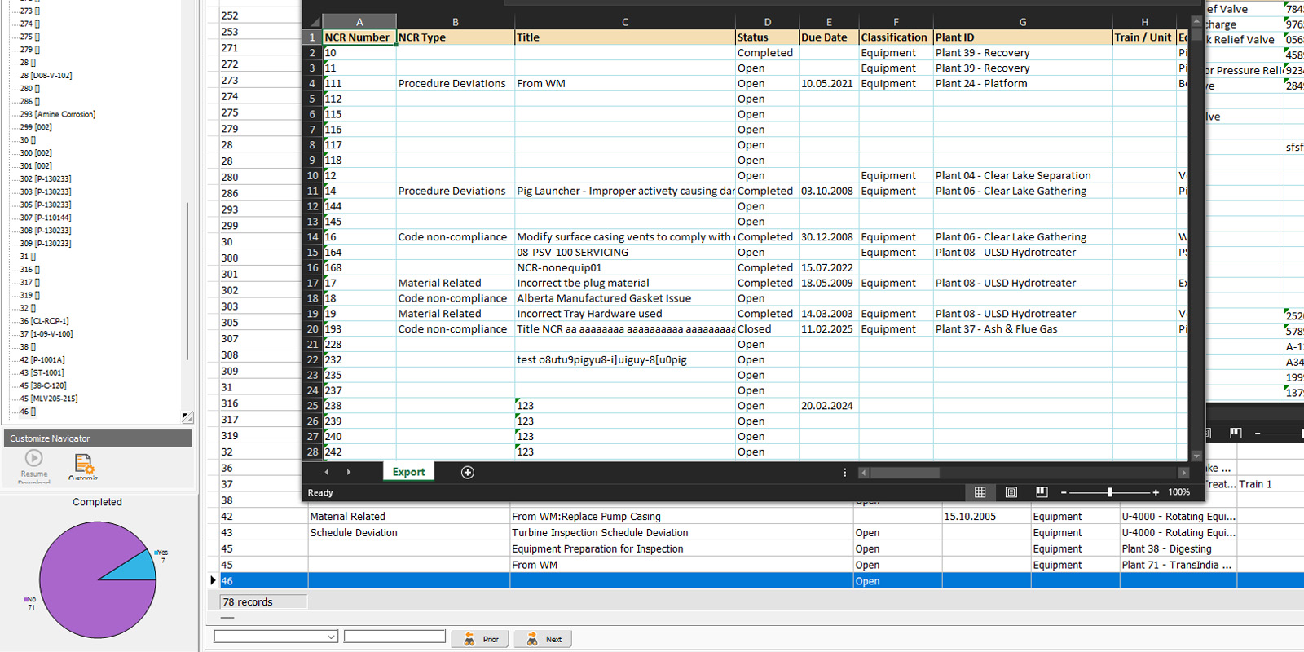Select tree item 45 [MLV205-215]
The image size is (1304, 652).
(x=49, y=399)
